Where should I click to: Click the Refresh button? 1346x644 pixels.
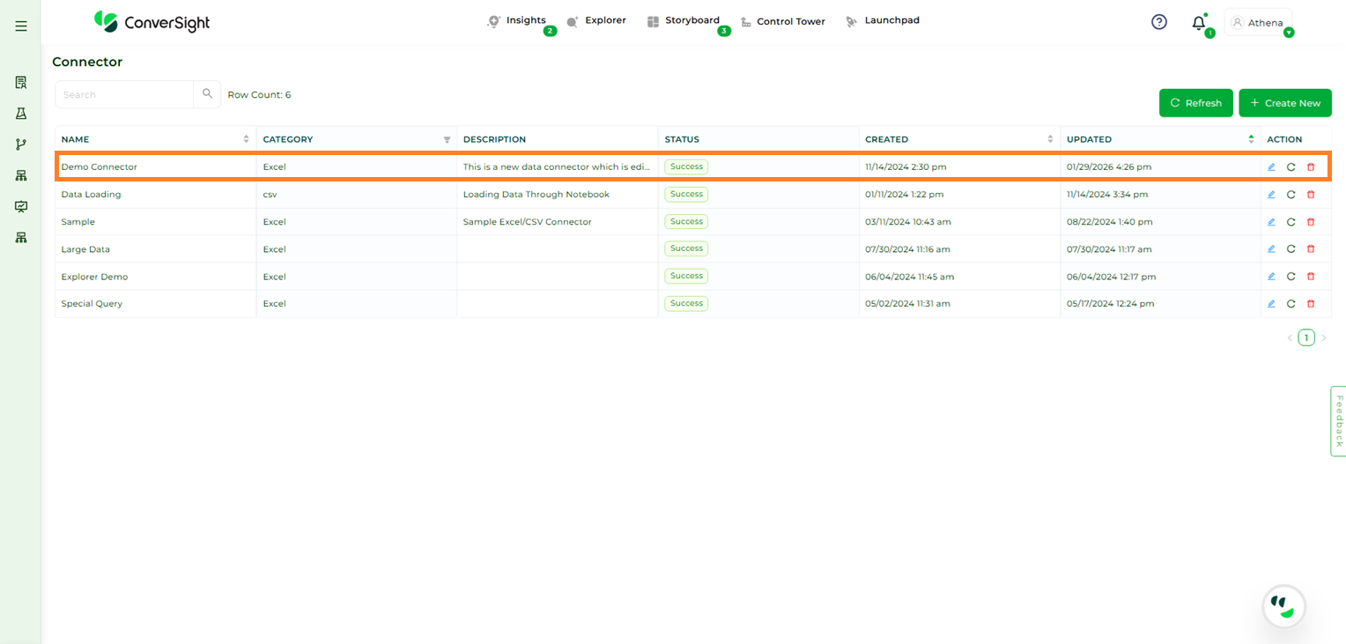[x=1195, y=103]
